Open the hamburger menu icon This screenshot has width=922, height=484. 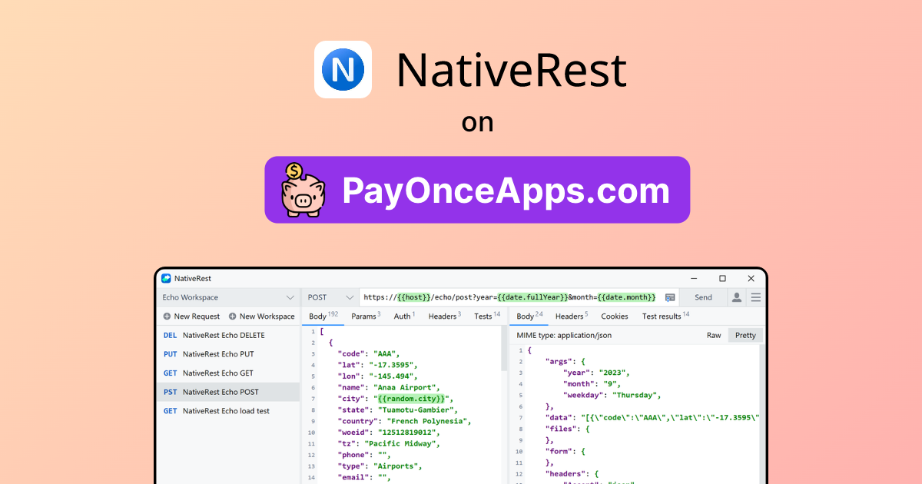click(756, 297)
